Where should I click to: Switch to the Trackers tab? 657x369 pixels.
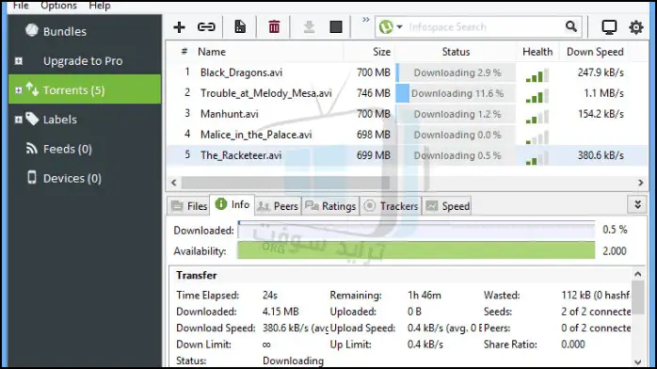click(391, 206)
